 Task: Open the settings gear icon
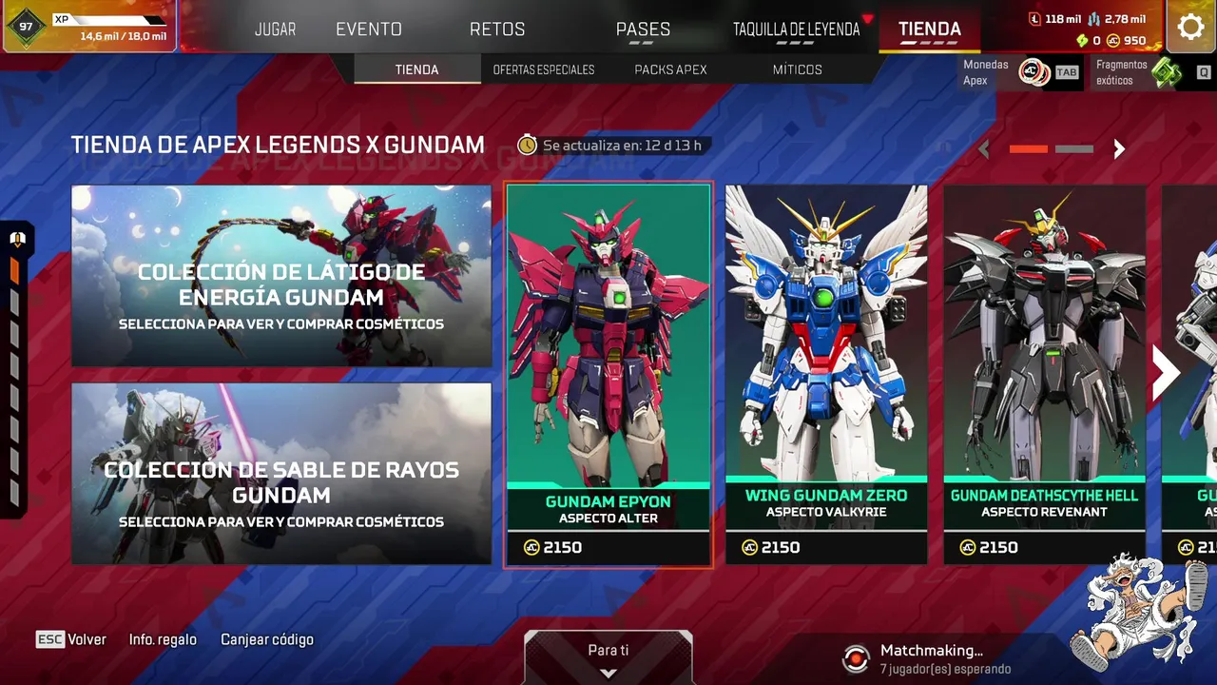1190,27
